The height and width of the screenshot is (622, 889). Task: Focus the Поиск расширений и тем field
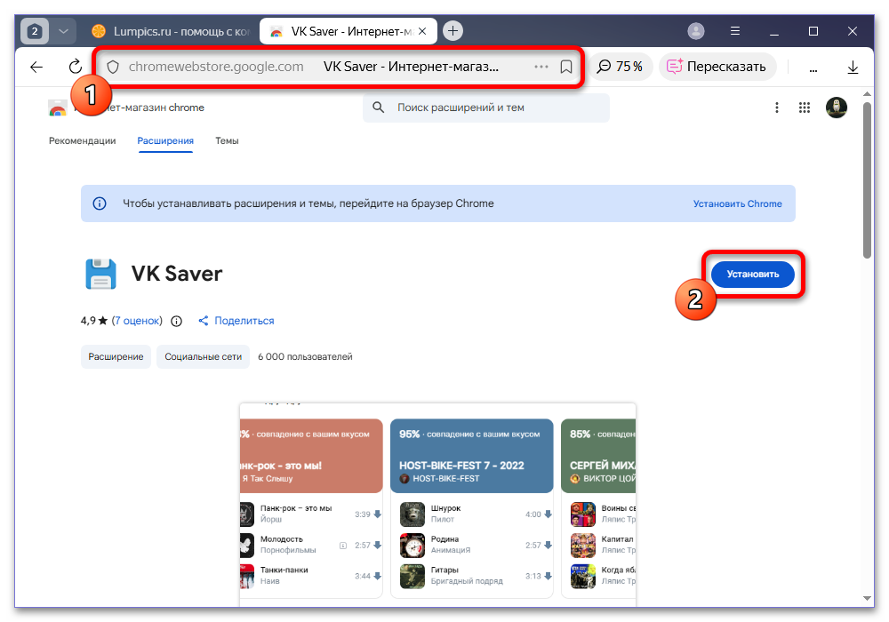pyautogui.click(x=486, y=108)
